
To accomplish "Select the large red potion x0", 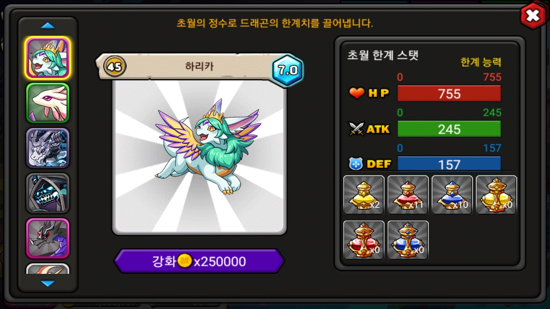I will (x=364, y=240).
